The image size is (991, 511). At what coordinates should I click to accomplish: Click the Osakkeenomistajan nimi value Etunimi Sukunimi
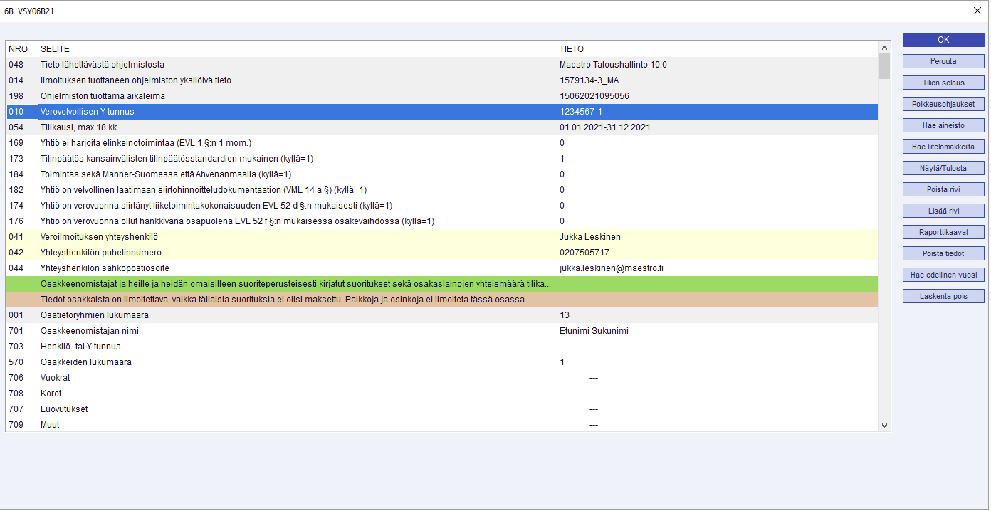(594, 331)
